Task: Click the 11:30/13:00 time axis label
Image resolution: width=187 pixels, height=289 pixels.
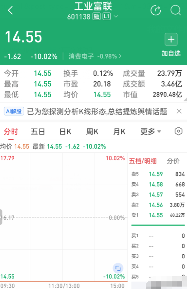Action: (x=64, y=286)
